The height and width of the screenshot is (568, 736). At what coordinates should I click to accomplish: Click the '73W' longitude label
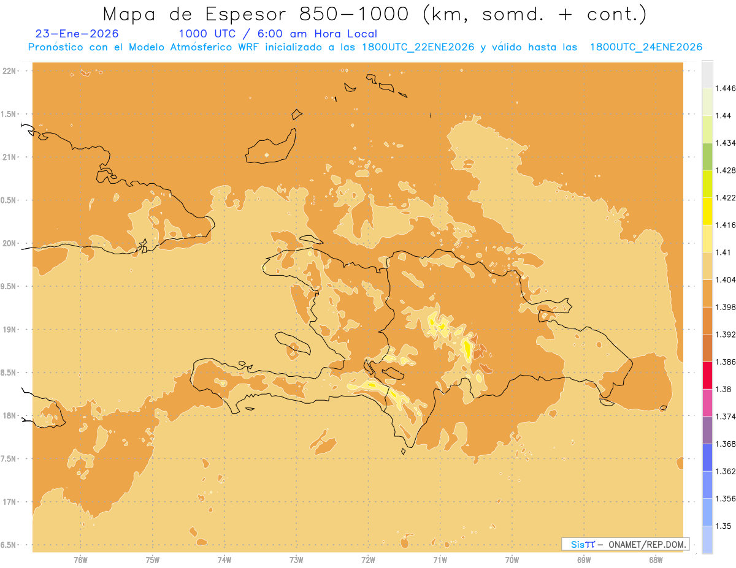(x=296, y=560)
